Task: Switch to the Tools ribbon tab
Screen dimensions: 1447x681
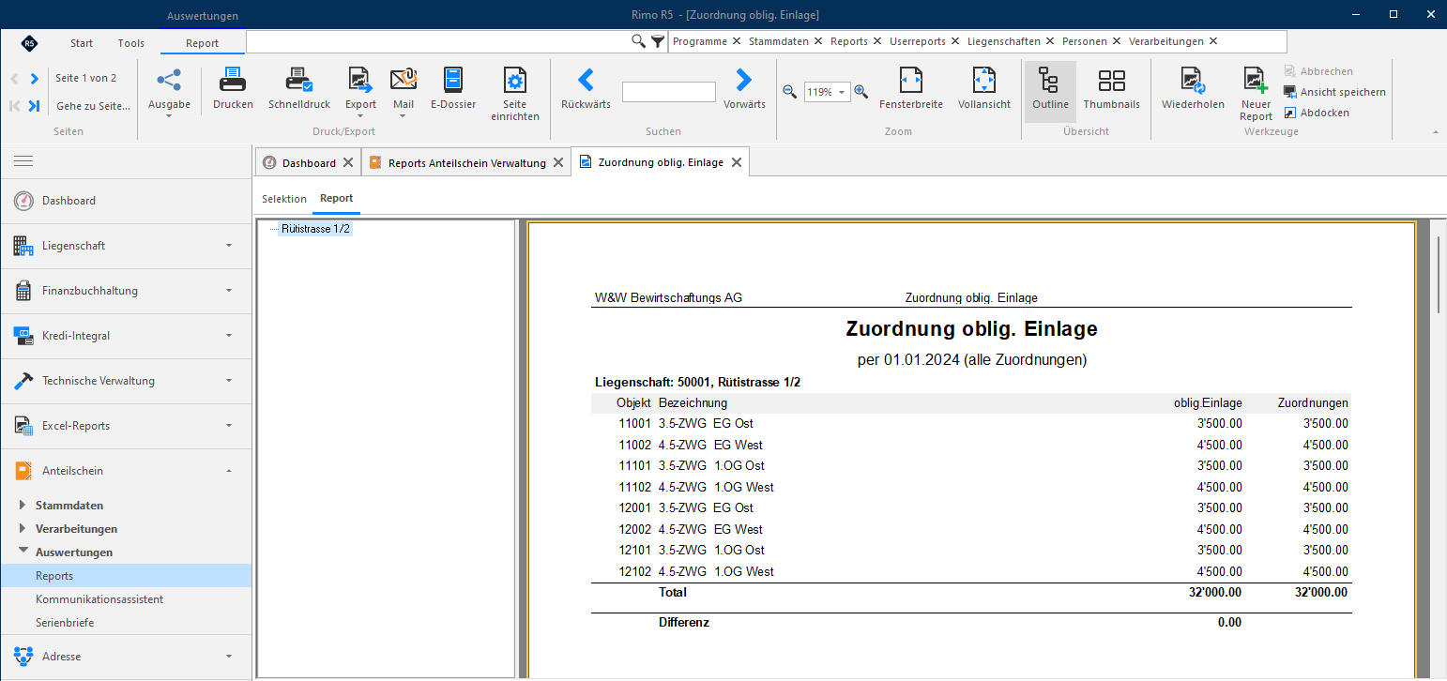Action: pyautogui.click(x=131, y=43)
